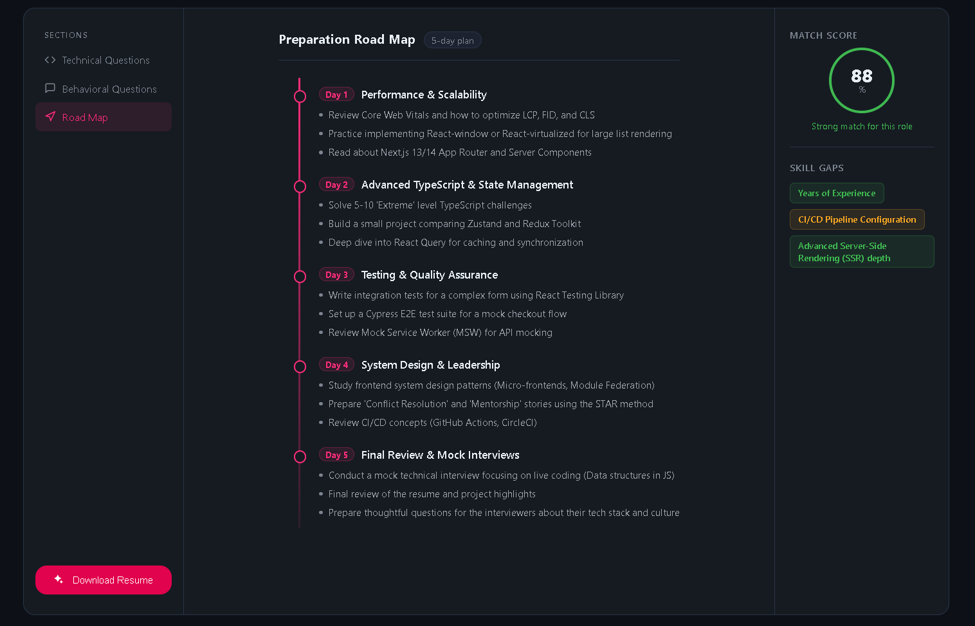The width and height of the screenshot is (975, 626).
Task: Click the Day 1 pill label
Action: point(336,95)
